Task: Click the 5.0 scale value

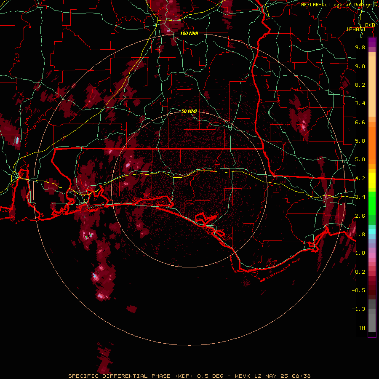Action: (x=360, y=160)
